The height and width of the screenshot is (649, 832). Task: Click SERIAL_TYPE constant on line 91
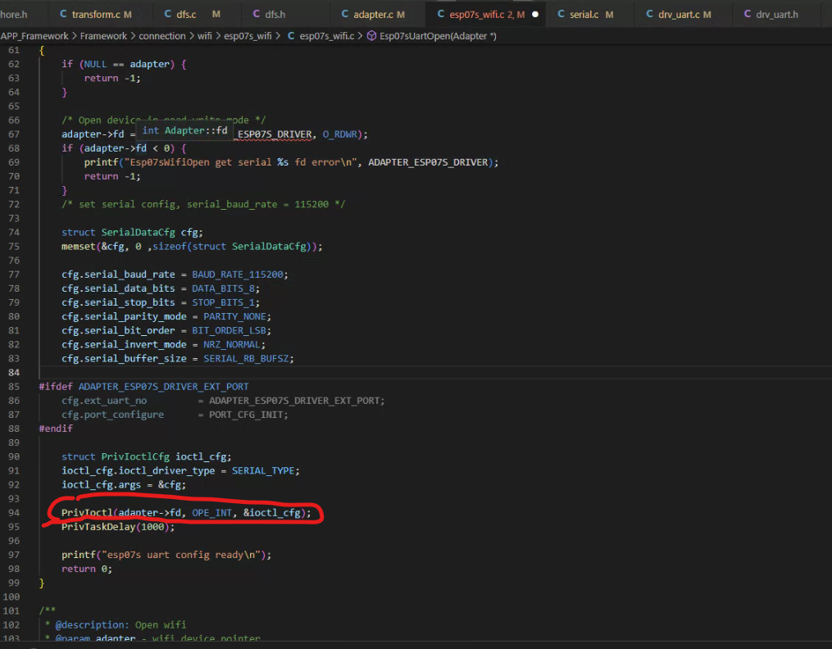tap(263, 470)
